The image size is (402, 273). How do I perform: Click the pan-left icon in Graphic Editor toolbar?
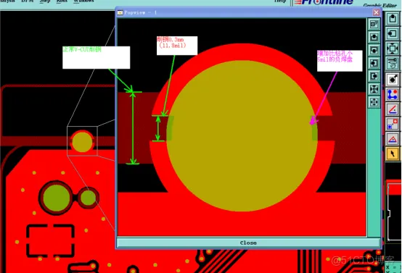(393, 33)
